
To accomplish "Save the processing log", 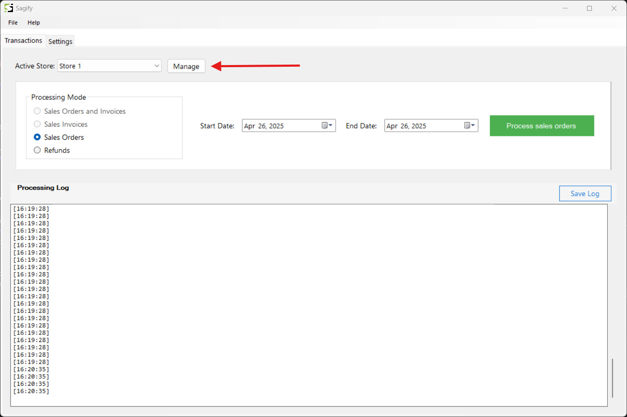I will click(585, 193).
